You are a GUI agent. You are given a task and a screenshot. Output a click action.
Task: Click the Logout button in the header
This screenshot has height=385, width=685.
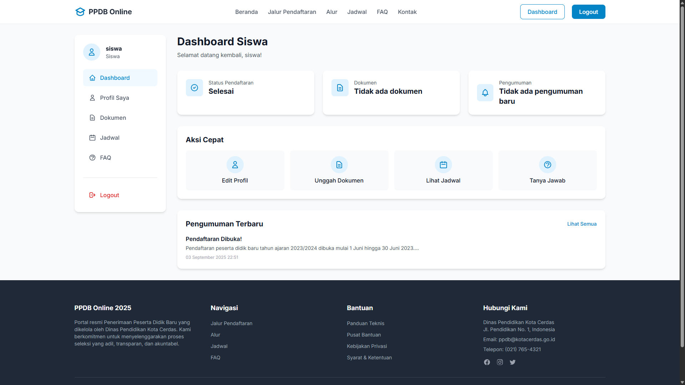(588, 12)
